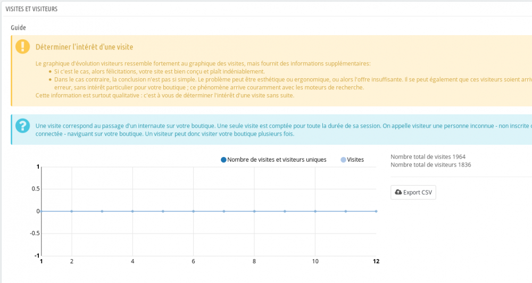Click the 'Guide' label
The height and width of the screenshot is (283, 532).
[x=18, y=28]
